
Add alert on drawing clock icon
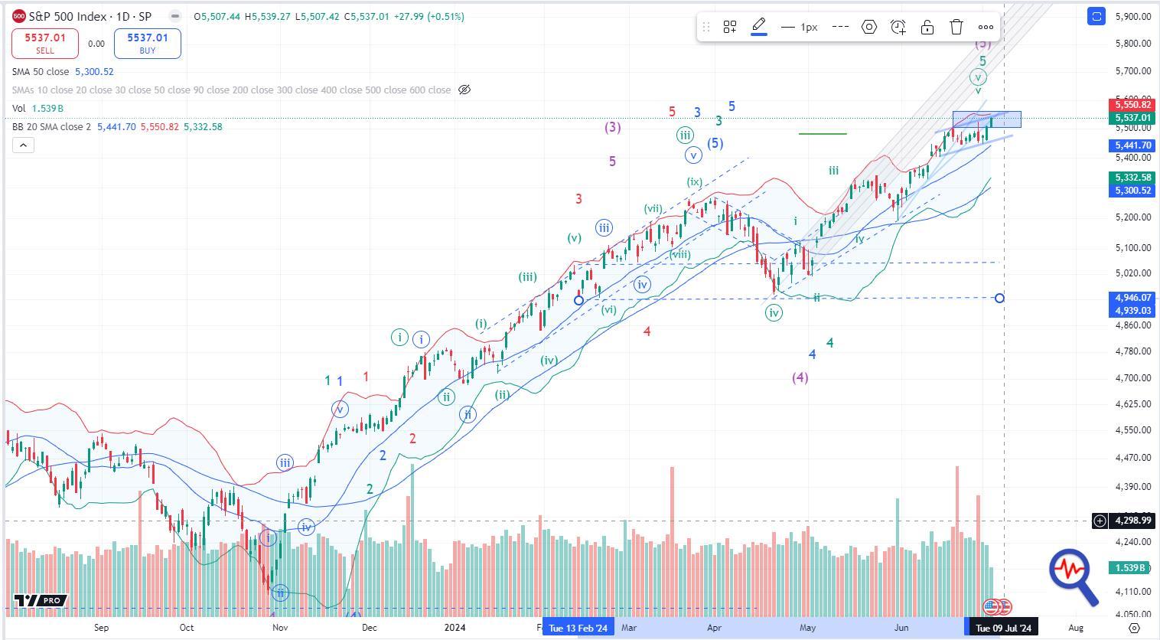tap(898, 27)
